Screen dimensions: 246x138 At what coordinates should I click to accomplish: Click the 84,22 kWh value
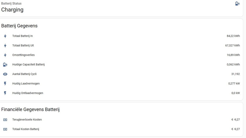click(x=233, y=36)
